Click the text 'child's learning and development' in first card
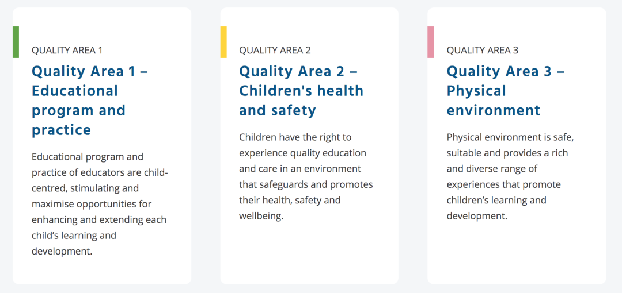Screen dimensions: 622x293 coord(74,244)
